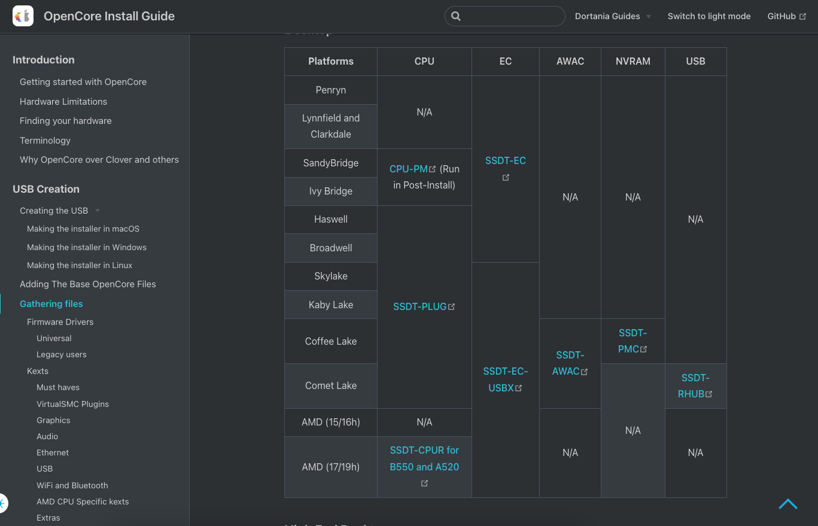Click the external-link icon below SSDT-CPUR

[424, 483]
